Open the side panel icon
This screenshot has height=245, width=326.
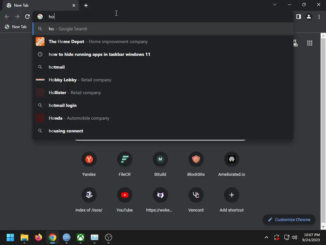[299, 17]
